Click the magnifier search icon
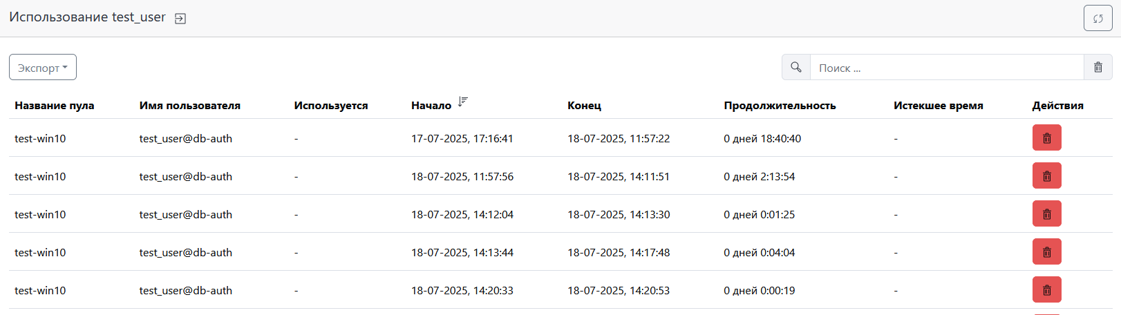The height and width of the screenshot is (315, 1121). click(x=795, y=68)
